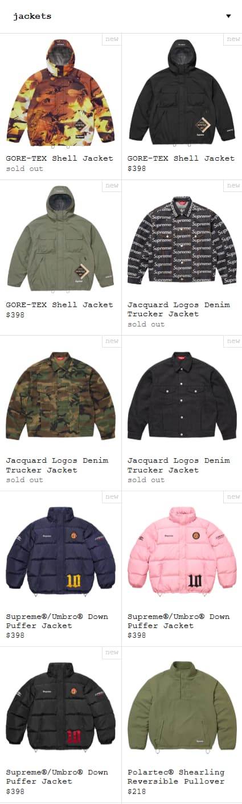
Task: View the black Umbro puffer with red 10
Action: click(60, 707)
